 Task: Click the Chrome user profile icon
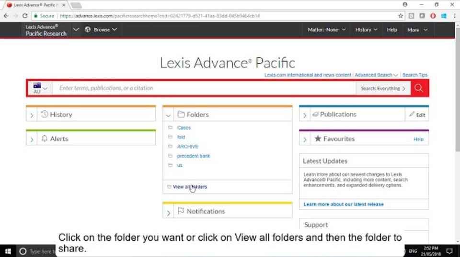click(405, 4)
